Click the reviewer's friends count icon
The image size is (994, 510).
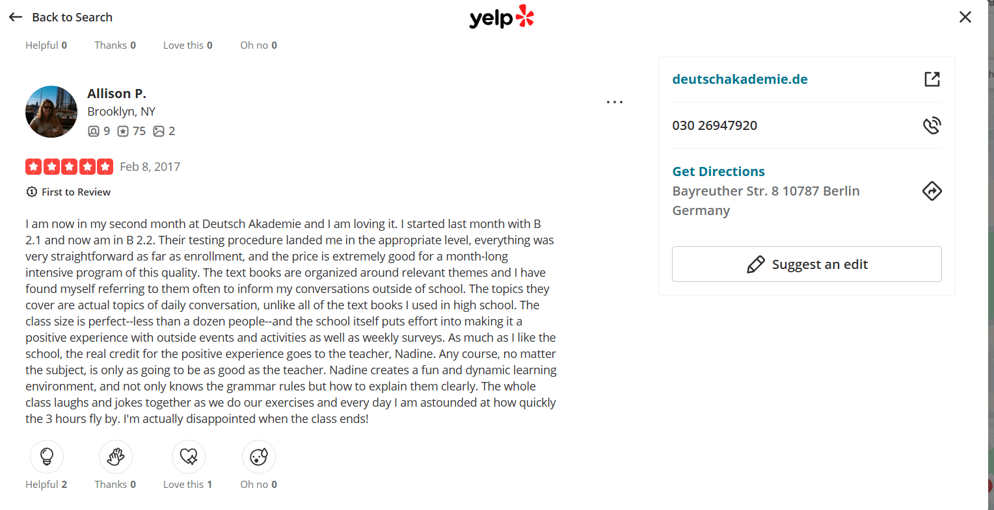(94, 131)
